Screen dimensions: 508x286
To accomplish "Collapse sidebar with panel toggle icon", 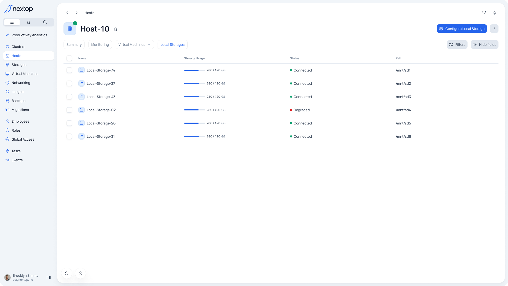I will pyautogui.click(x=49, y=278).
